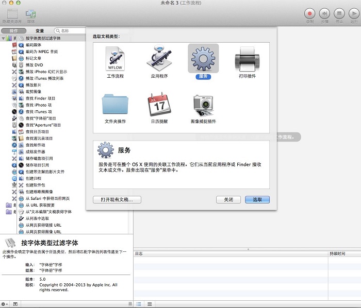Viewport: 361px width, 308px height.
Task: Select the 查找日历项目 action
Action: coord(52,132)
